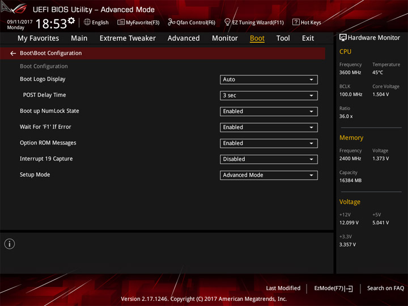Click the 18:53 clock display
This screenshot has width=408, height=306.
click(51, 24)
